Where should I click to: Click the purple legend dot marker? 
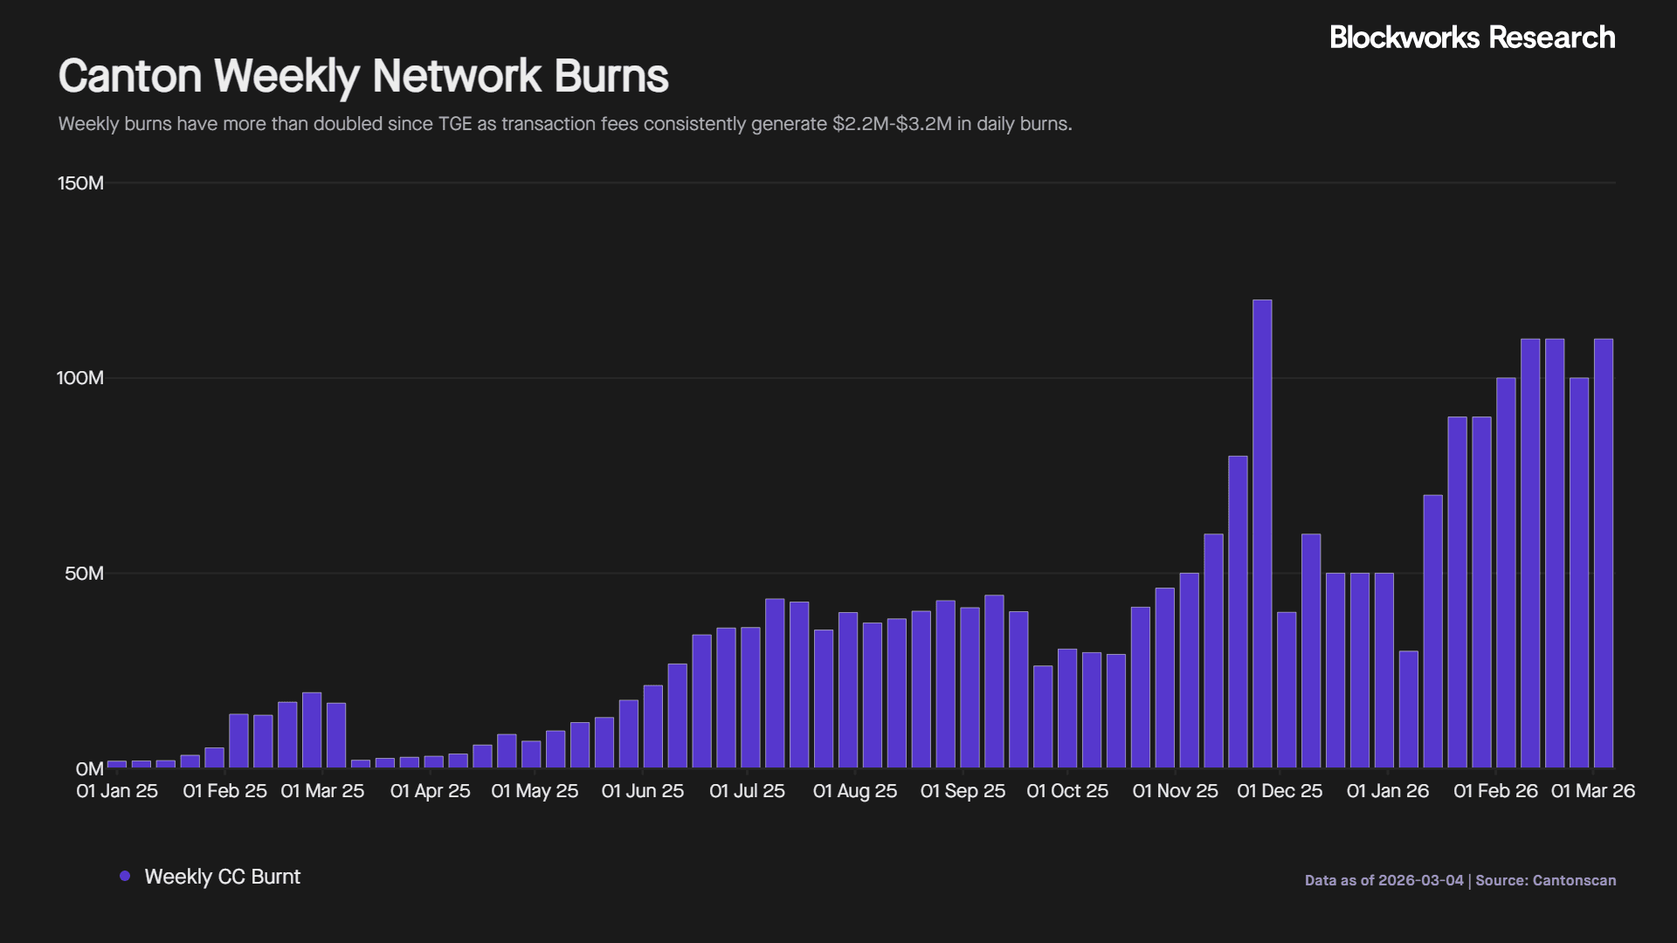(123, 876)
